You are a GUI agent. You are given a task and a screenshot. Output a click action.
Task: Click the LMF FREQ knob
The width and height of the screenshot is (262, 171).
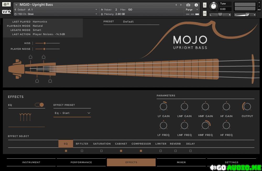[184, 125]
